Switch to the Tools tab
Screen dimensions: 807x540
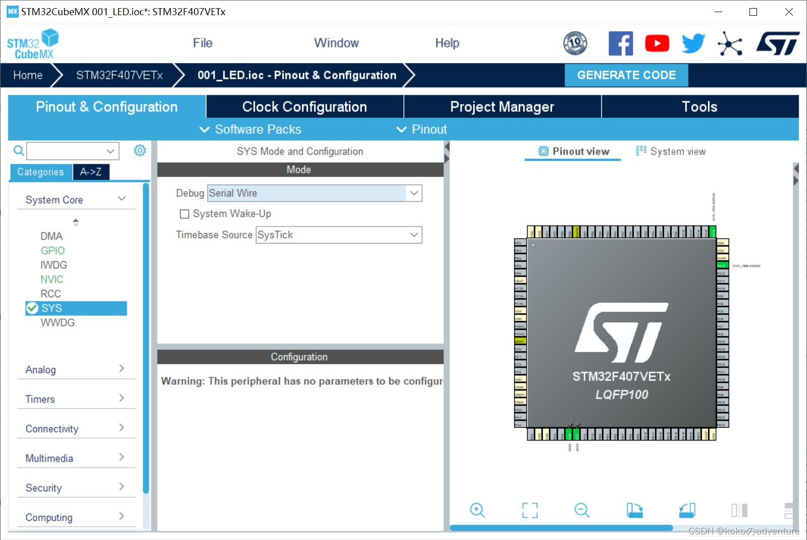(x=699, y=107)
